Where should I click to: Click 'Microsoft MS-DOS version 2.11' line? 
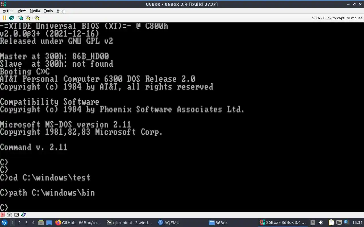65,125
